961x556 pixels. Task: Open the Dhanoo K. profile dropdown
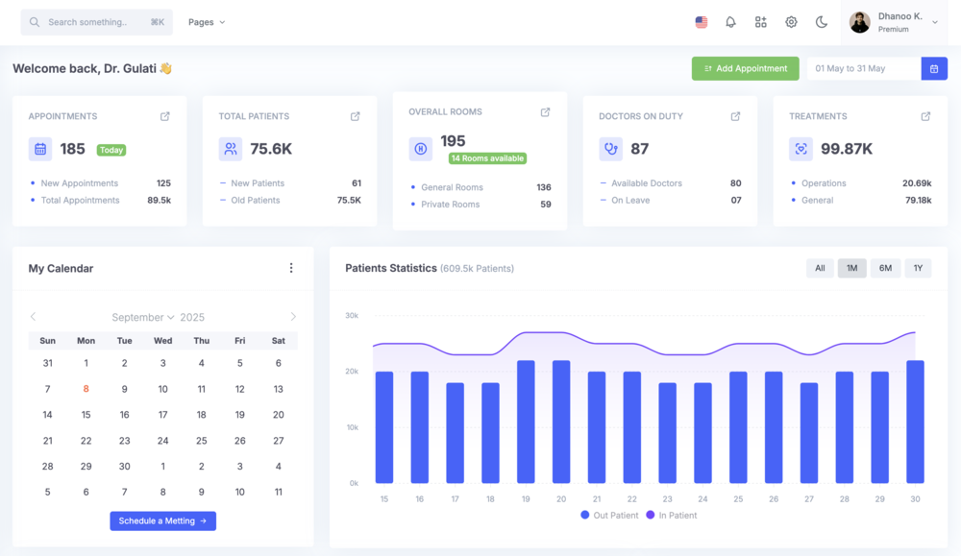tap(896, 22)
